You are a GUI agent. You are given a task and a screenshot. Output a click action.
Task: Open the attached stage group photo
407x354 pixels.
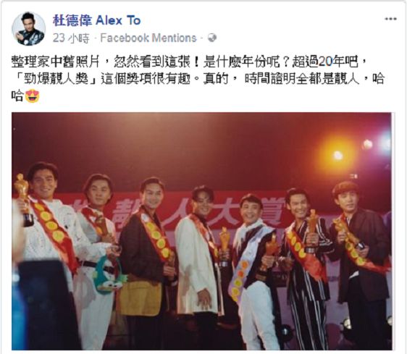201,231
